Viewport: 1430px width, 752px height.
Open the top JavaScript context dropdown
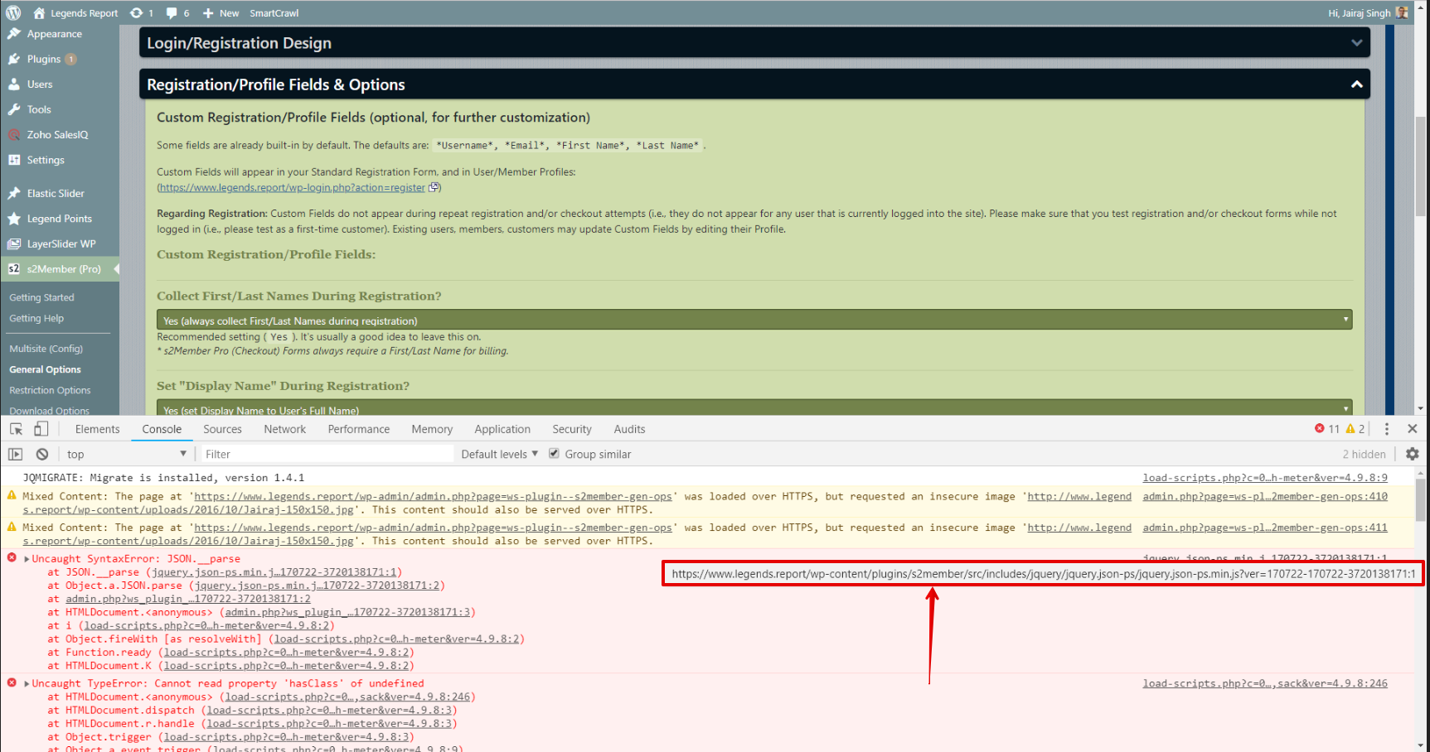[x=126, y=454]
